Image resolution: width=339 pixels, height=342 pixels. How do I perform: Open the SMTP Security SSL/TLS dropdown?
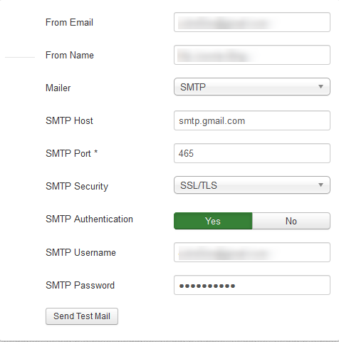(x=252, y=185)
